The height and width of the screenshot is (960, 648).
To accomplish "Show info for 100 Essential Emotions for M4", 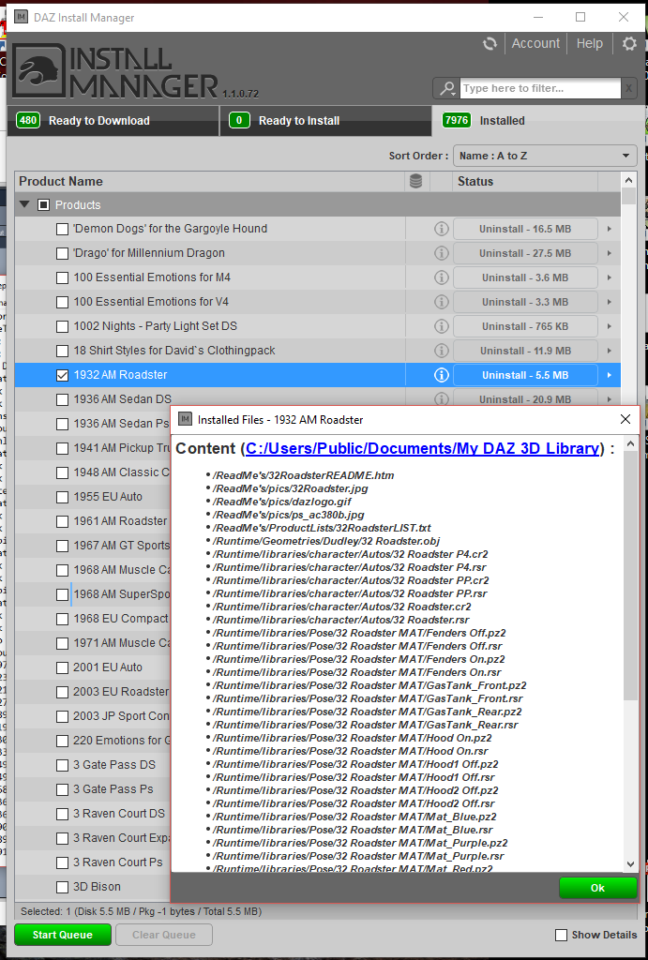I will point(441,277).
